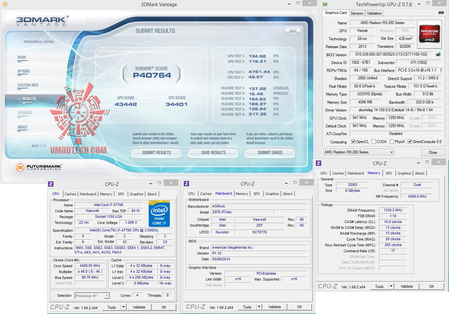
Task: Open ABOUT in the 3DMark sidebar
Action: pos(23,127)
